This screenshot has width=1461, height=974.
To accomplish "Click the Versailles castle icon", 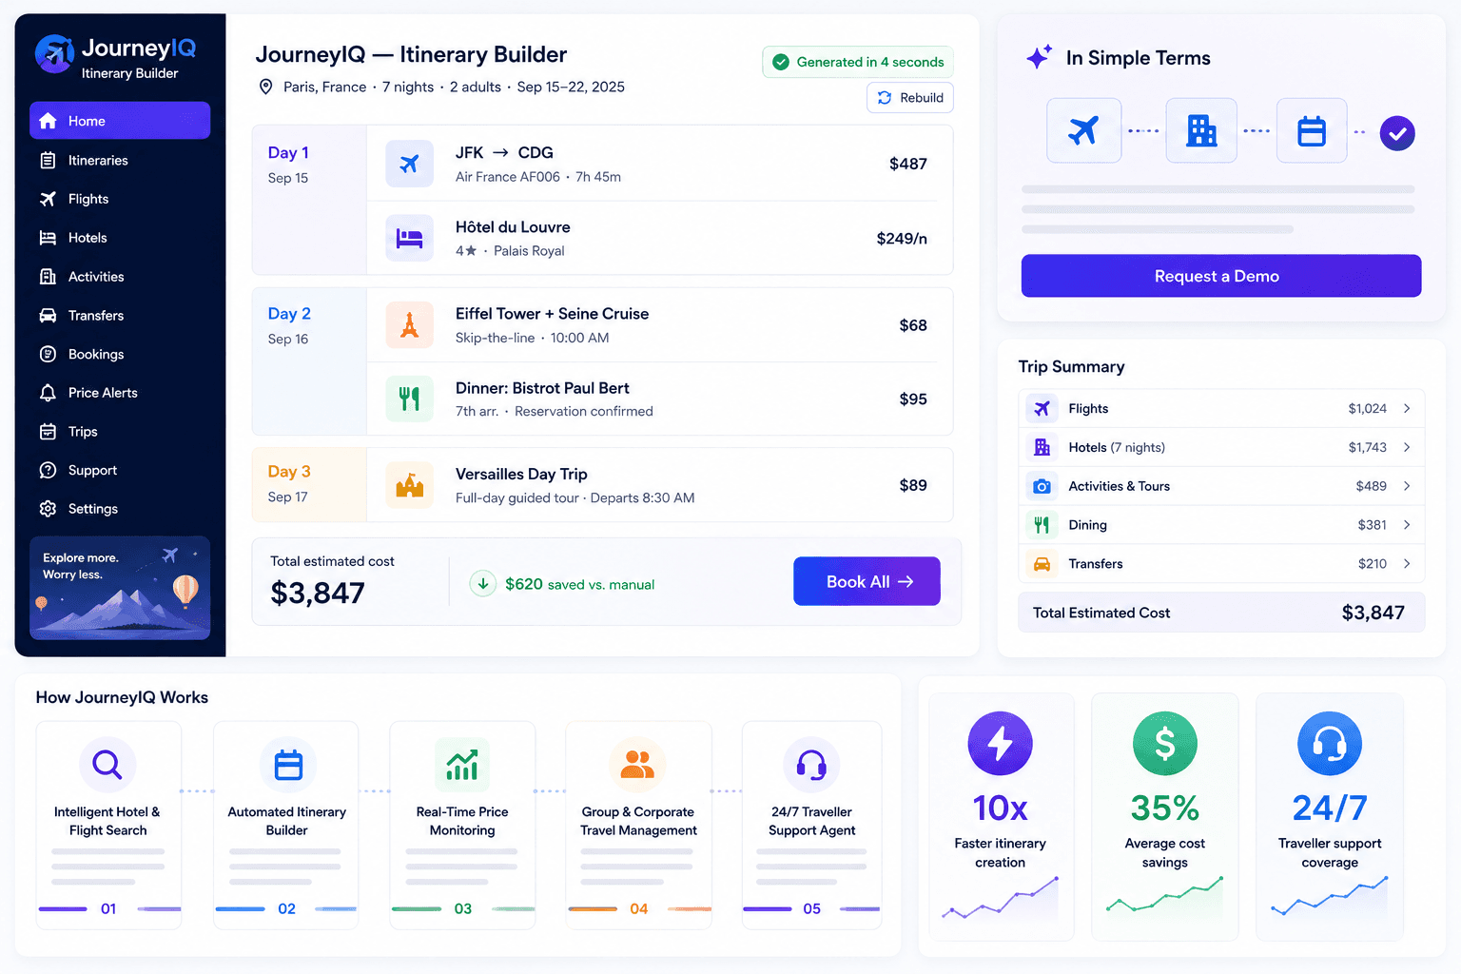I will pos(409,485).
